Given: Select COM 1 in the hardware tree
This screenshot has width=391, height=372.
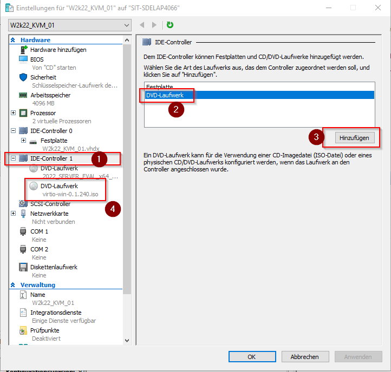Looking at the screenshot, I should (x=39, y=231).
